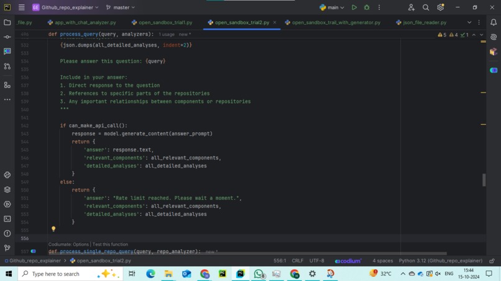Open the UTF-8 encoding selector
This screenshot has height=281, width=501.
click(x=316, y=261)
